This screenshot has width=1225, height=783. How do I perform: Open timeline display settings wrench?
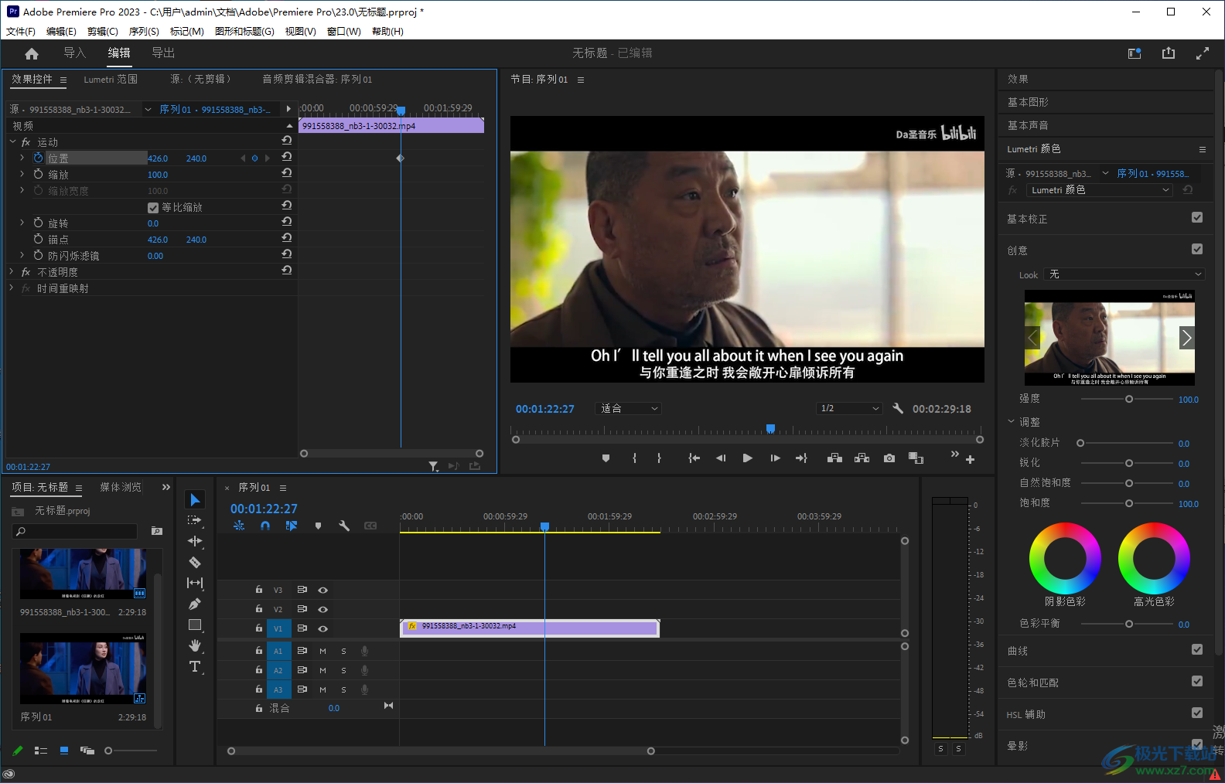(344, 526)
